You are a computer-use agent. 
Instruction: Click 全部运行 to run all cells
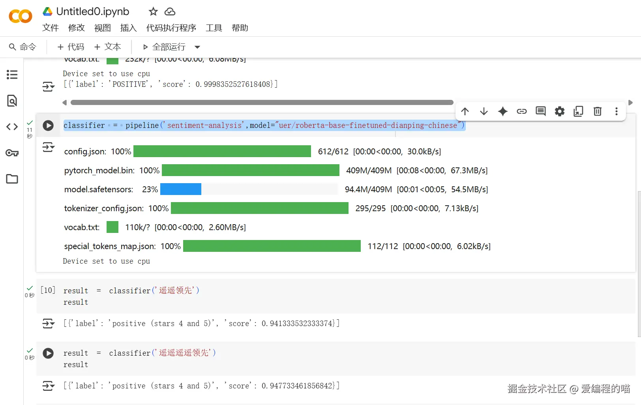(164, 47)
